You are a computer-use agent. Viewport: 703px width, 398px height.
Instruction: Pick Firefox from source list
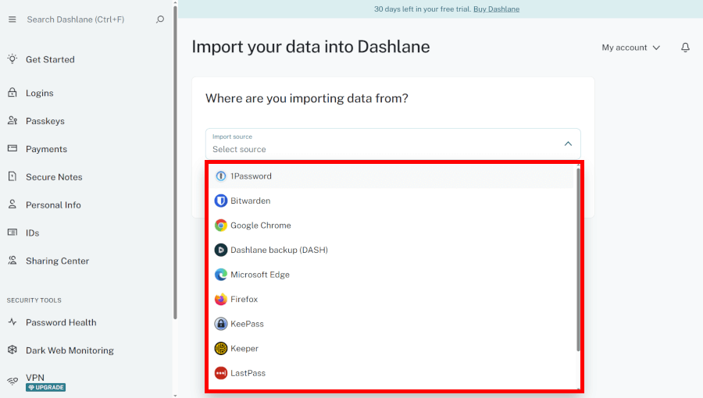[x=392, y=299]
